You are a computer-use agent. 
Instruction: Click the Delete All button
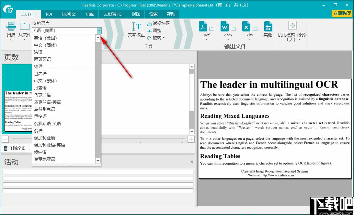click(15, 149)
